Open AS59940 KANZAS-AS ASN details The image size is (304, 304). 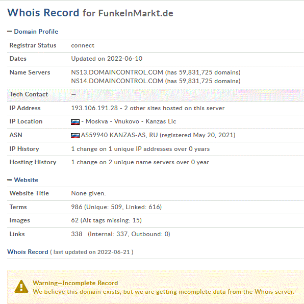[x=119, y=135]
